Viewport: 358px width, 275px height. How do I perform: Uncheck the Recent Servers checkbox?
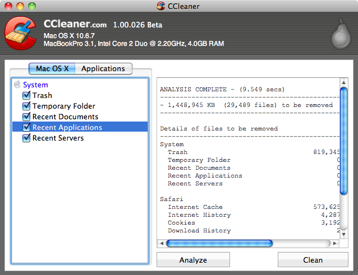(x=26, y=138)
